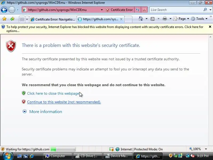
Task: Click the Home page icon
Action: tap(141, 19)
